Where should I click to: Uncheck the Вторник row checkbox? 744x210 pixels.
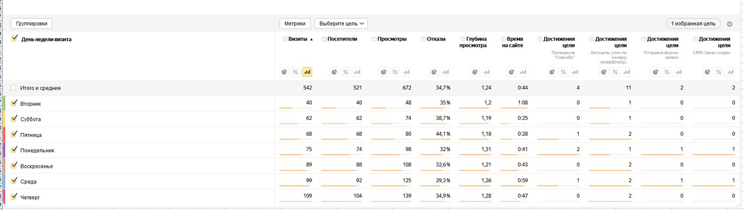click(x=14, y=103)
